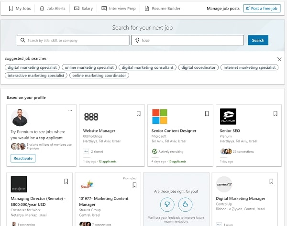Screen dimensions: 287x226
Task: Open the Job Alerts tab
Action: click(53, 9)
